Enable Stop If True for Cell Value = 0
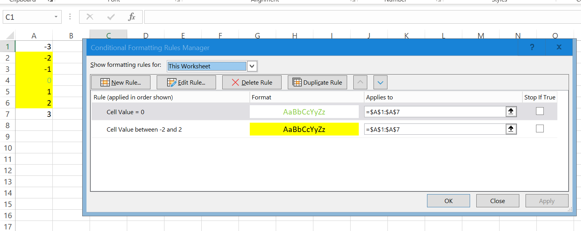 pyautogui.click(x=539, y=111)
